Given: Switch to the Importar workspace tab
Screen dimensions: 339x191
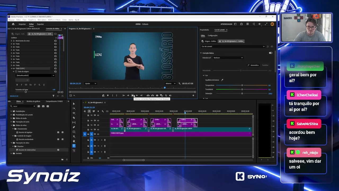Looking at the screenshot, I should [x=22, y=24].
